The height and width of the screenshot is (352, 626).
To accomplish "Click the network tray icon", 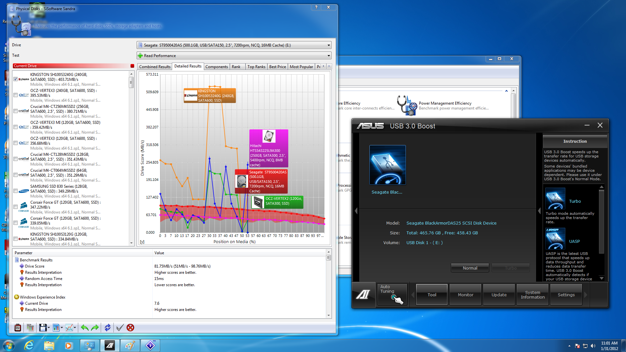I will [585, 346].
